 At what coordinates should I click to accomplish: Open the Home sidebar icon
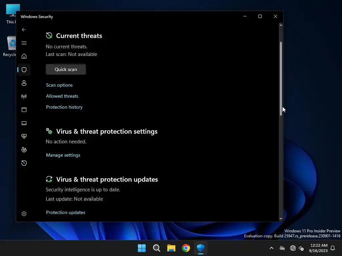[x=24, y=56]
